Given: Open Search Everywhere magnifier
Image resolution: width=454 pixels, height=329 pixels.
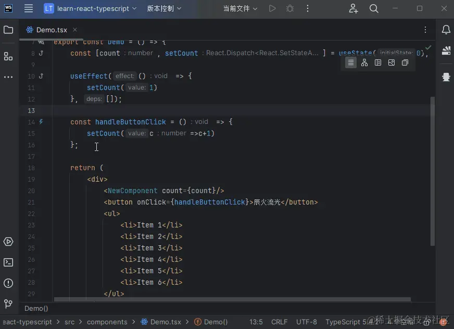Looking at the screenshot, I should point(374,8).
